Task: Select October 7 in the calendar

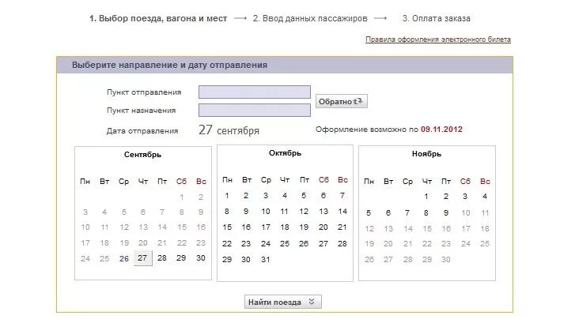Action: [342, 196]
